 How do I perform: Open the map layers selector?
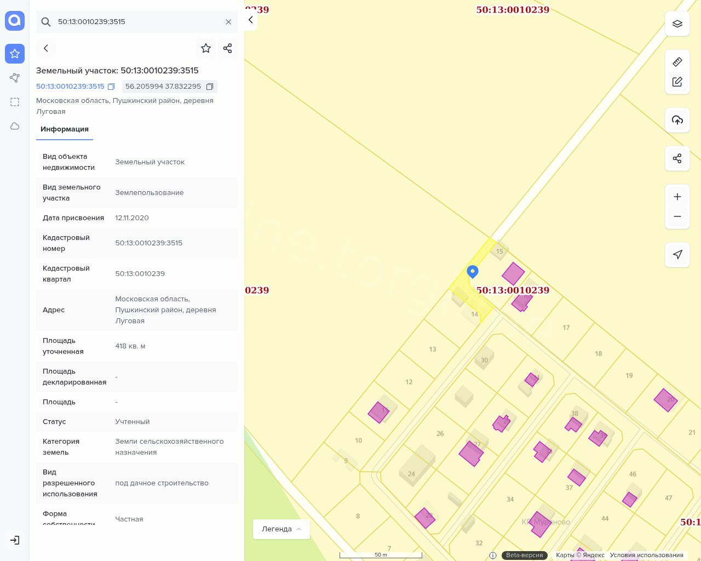tap(677, 24)
